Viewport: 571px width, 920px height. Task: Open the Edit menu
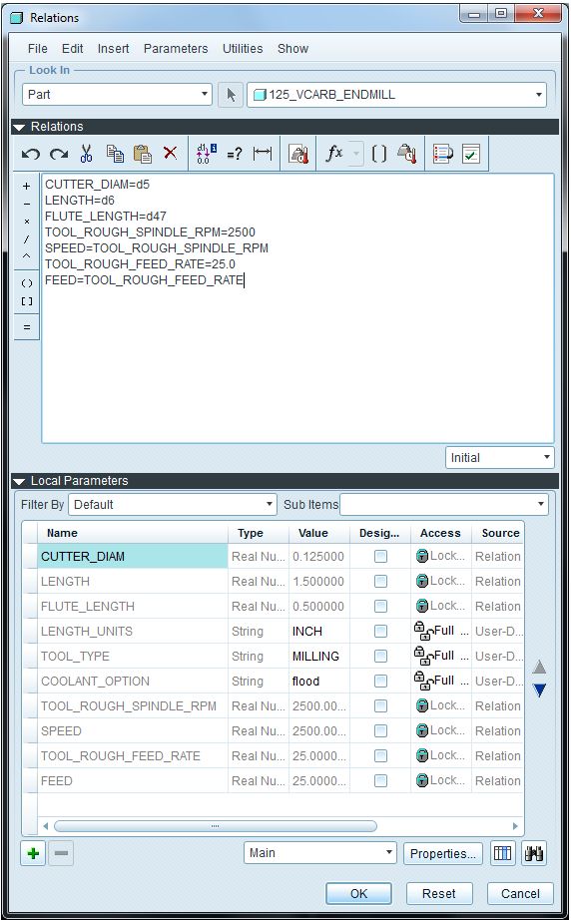tap(72, 49)
